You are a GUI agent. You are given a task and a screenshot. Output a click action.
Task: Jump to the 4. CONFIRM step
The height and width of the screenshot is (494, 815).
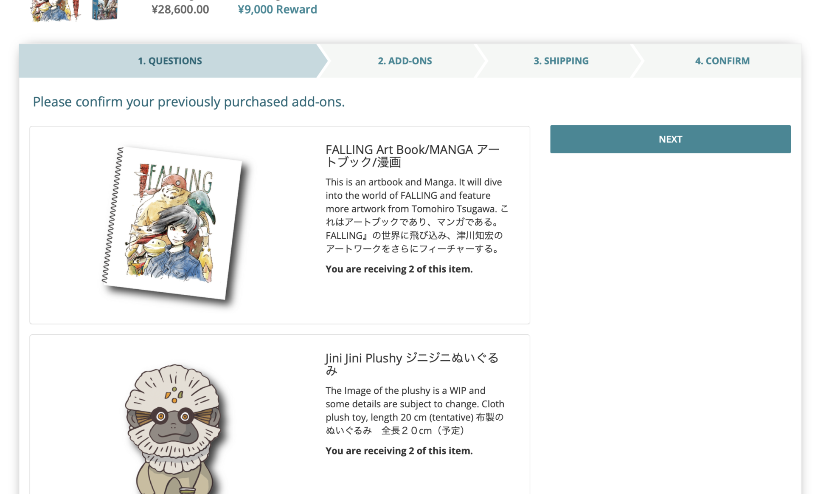point(722,61)
